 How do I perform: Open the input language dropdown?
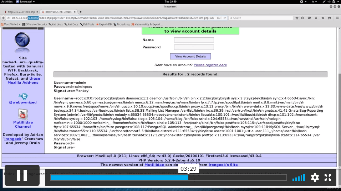[x=314, y=1]
